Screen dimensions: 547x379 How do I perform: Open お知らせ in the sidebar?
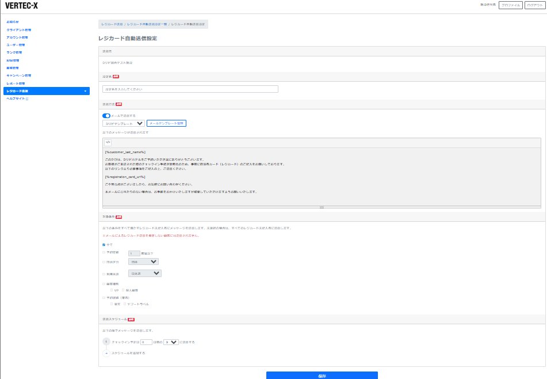tap(13, 22)
